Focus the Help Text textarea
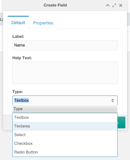Image resolution: width=130 pixels, height=160 pixels. click(65, 73)
